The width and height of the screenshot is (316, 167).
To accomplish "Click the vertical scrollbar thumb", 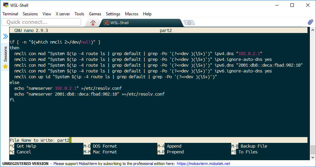I will point(313,150).
